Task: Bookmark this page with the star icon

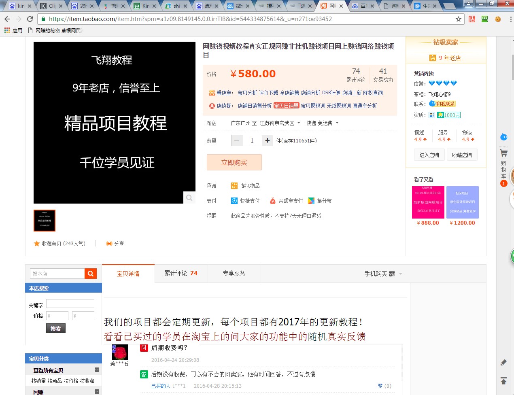Action: pos(458,19)
